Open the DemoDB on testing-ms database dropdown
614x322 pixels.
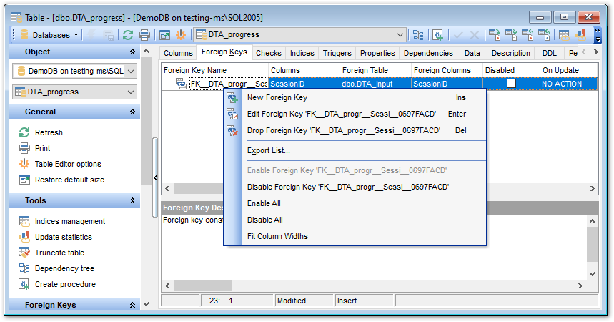tap(131, 71)
